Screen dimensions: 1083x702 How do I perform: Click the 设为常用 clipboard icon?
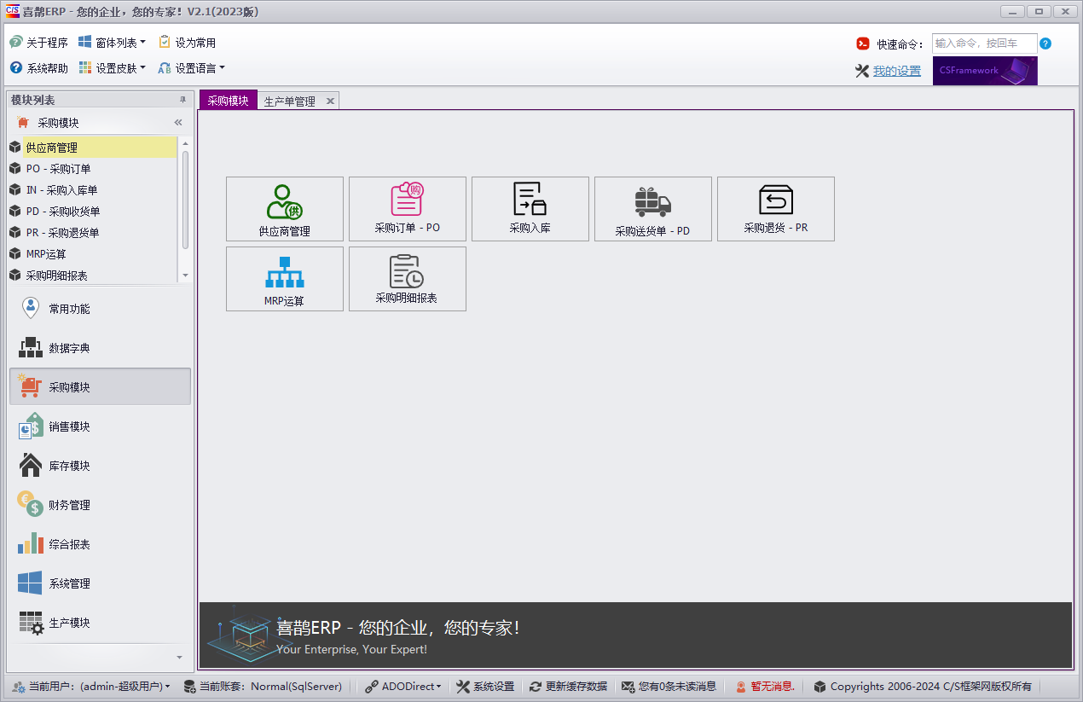(x=165, y=42)
